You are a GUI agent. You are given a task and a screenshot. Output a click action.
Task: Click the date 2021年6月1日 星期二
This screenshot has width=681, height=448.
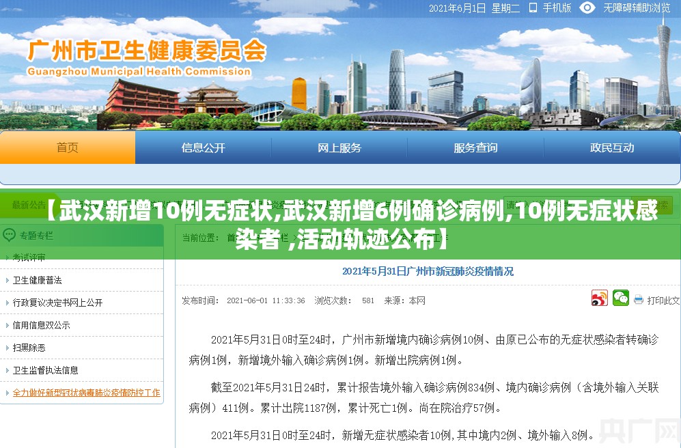[x=474, y=8]
